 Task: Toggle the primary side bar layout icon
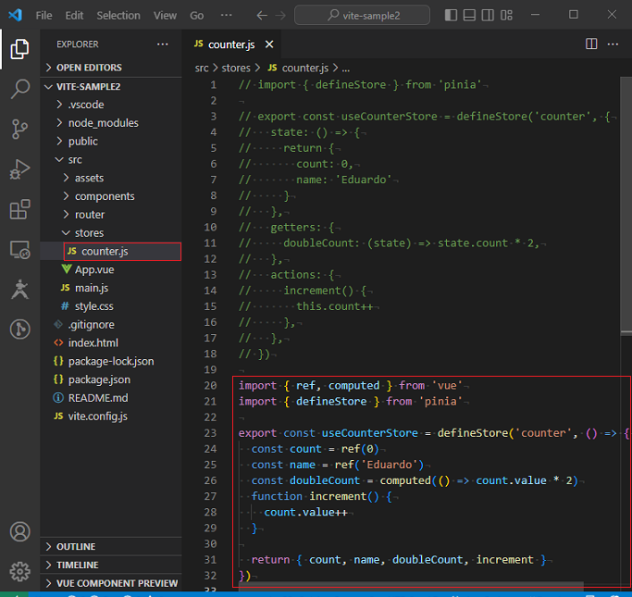(x=451, y=16)
